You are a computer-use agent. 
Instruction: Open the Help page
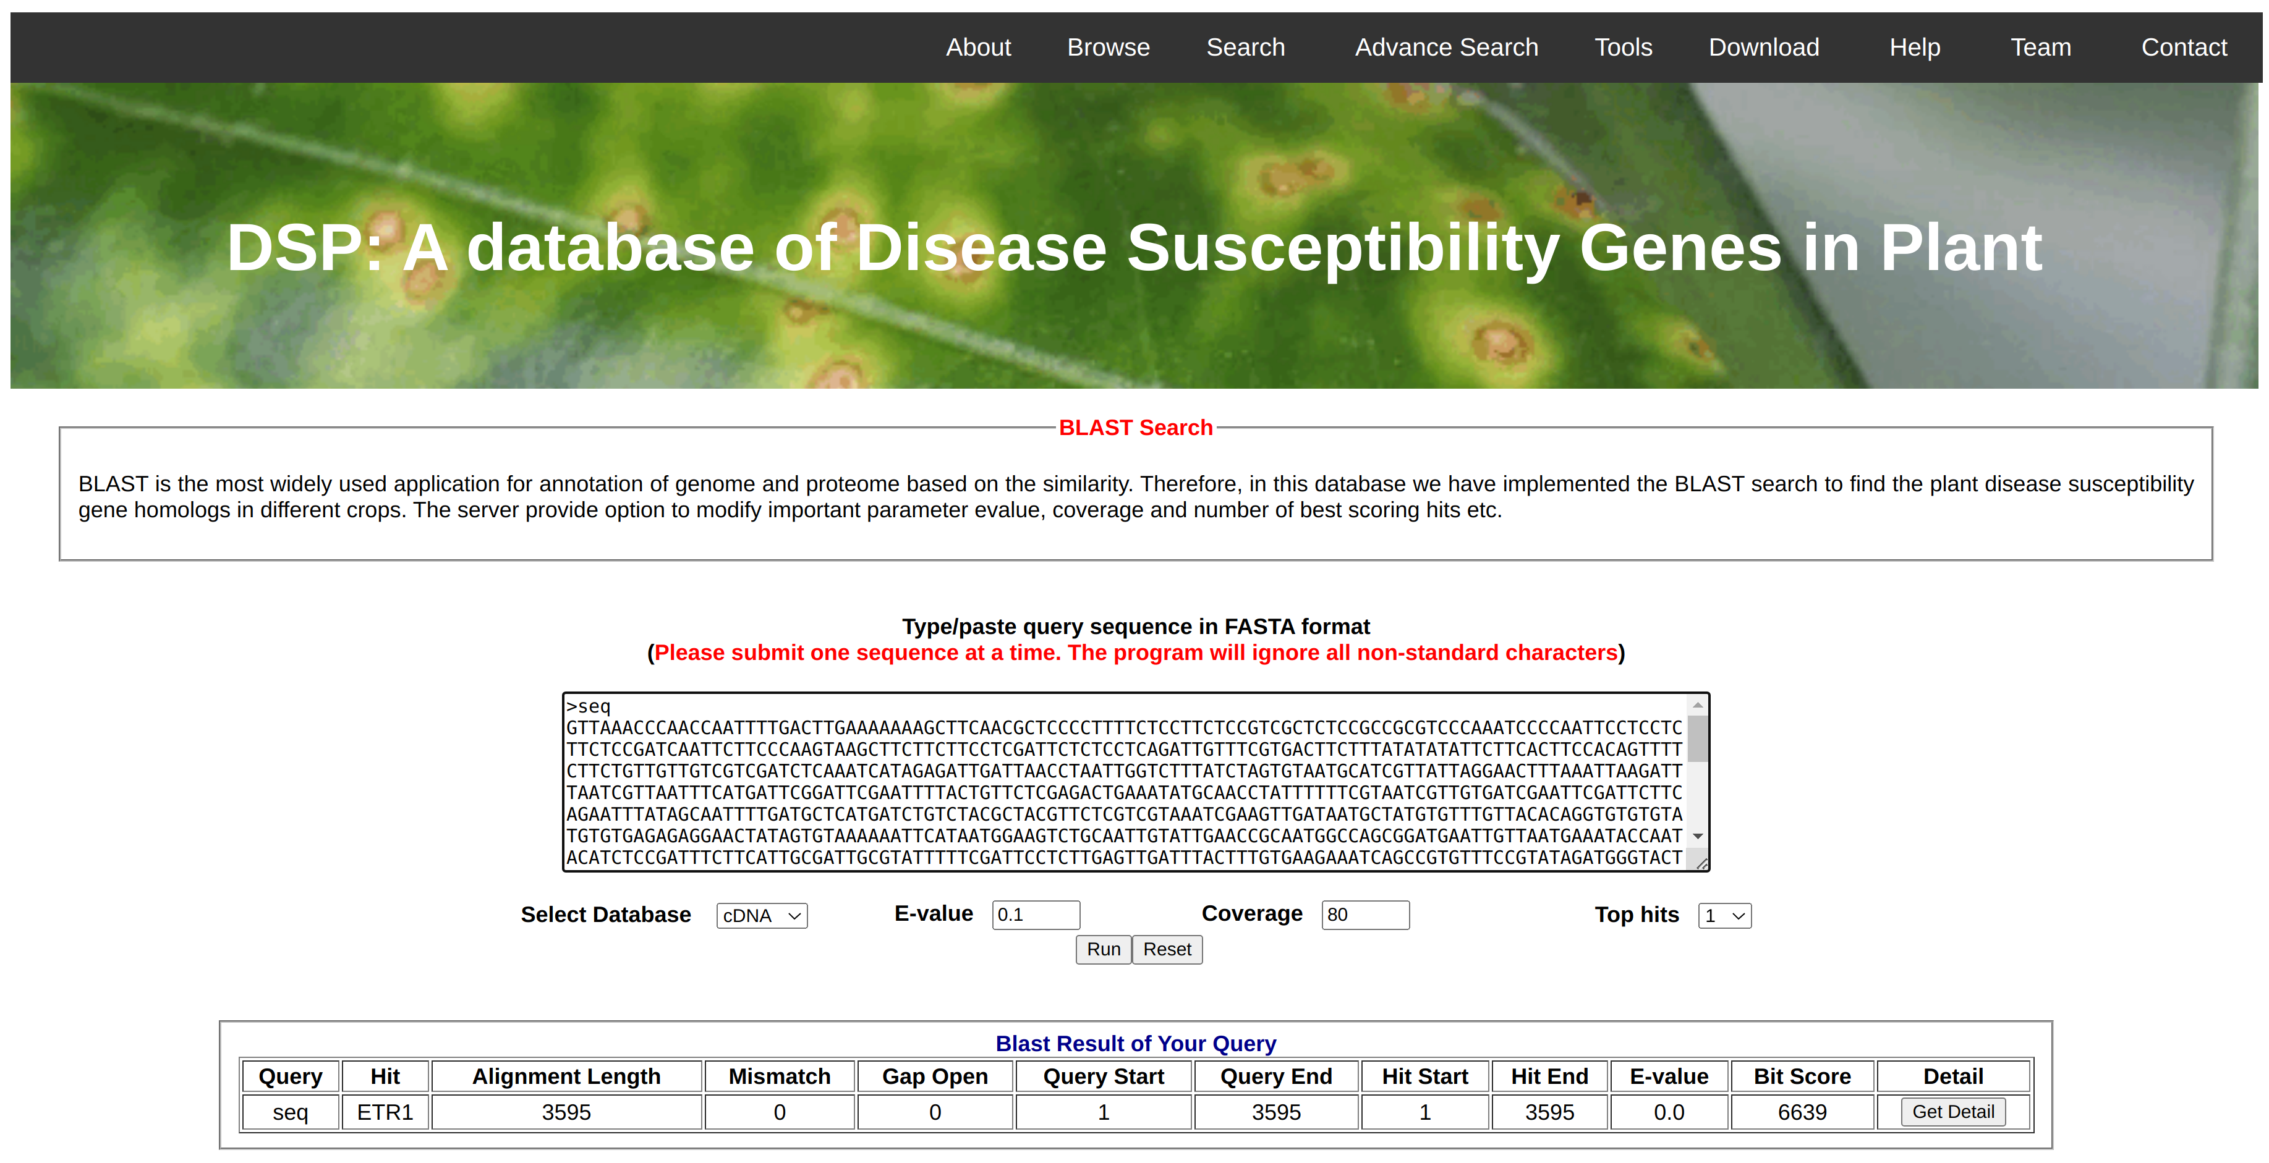point(1915,48)
